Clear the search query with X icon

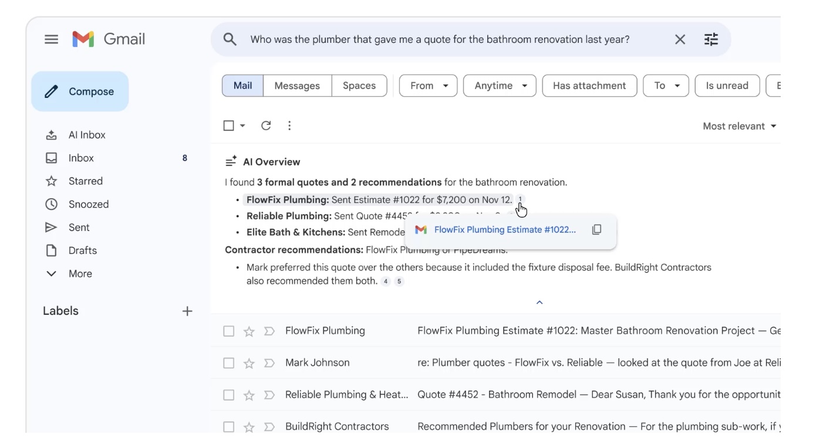tap(680, 39)
